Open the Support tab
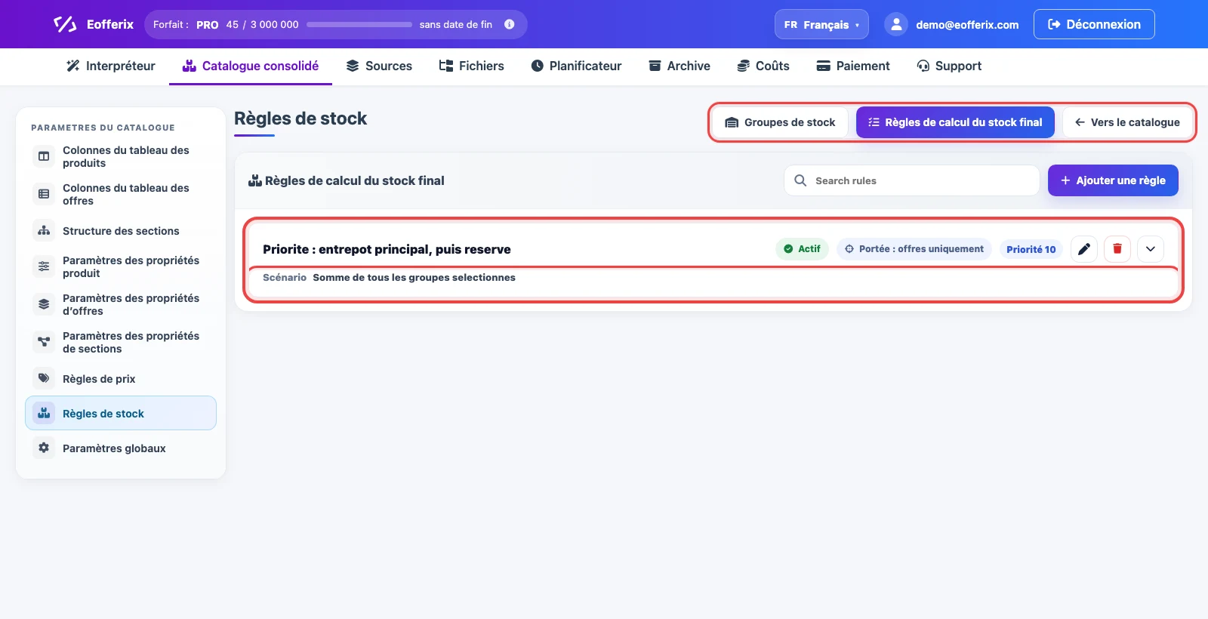 coord(949,66)
